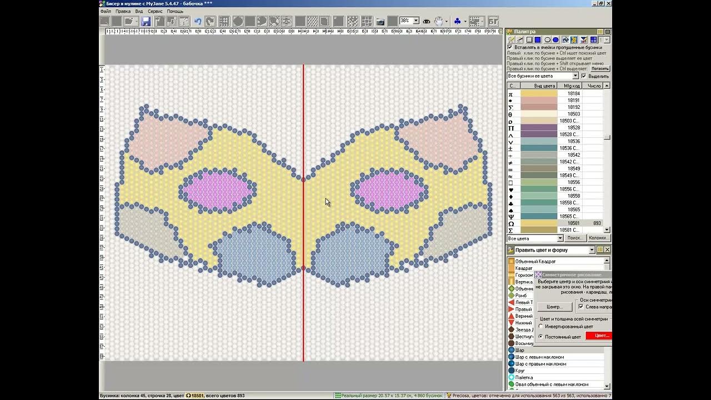
Task: Click Вид цвета column header
Action: coord(539,86)
